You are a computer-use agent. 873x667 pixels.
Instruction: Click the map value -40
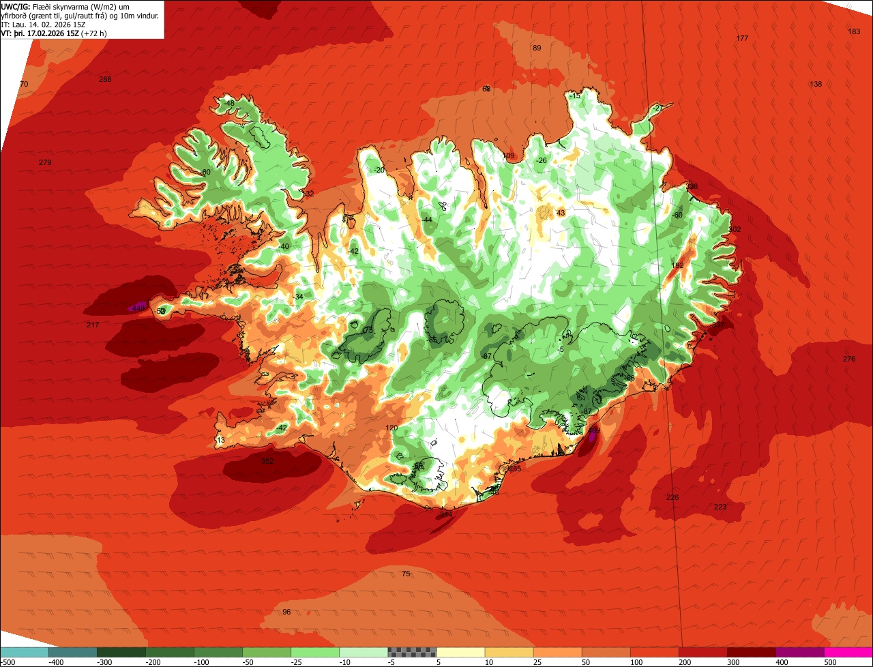coord(284,246)
